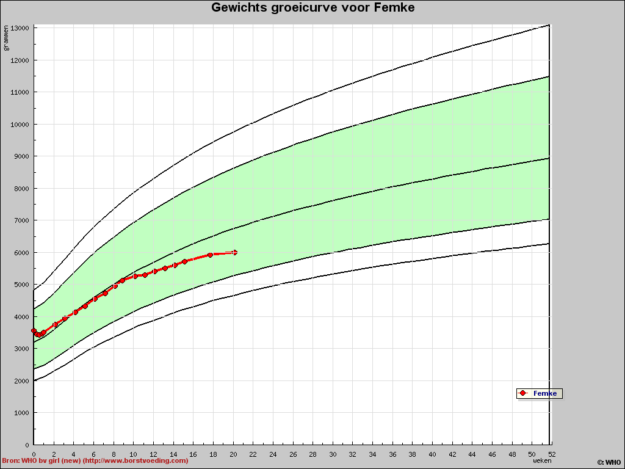
Task: Click the 'weken' x-axis unit label
Action: click(x=542, y=460)
